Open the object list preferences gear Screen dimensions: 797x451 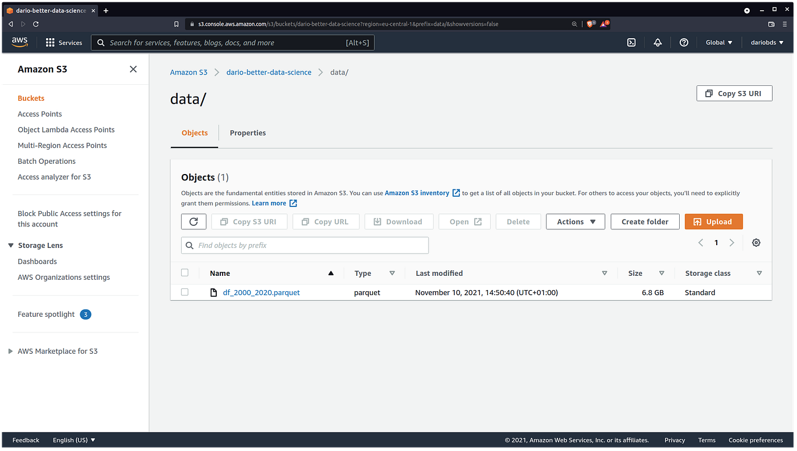tap(756, 242)
